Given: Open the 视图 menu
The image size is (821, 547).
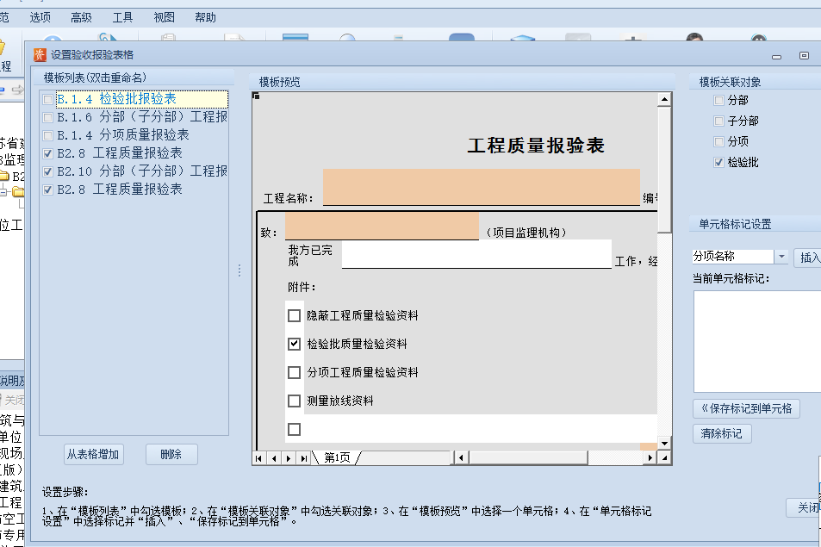Looking at the screenshot, I should click(164, 17).
